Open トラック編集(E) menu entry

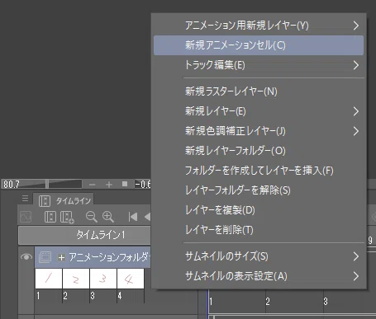(x=259, y=65)
